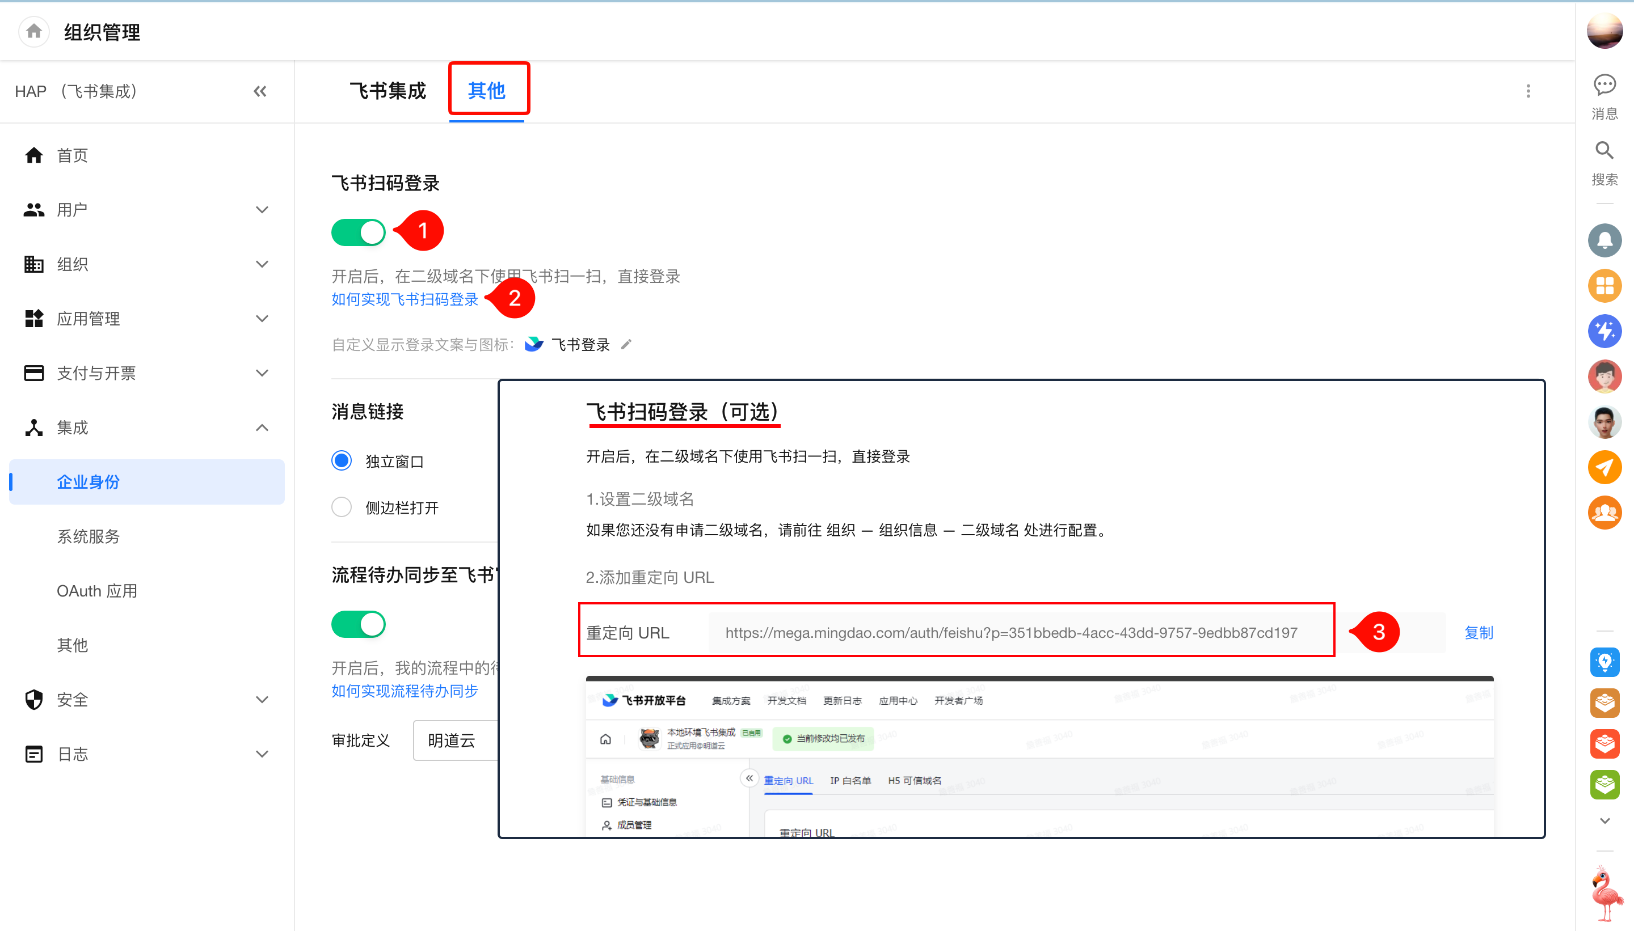
Task: Open the 审批定义 明道云 dropdown
Action: (x=456, y=740)
